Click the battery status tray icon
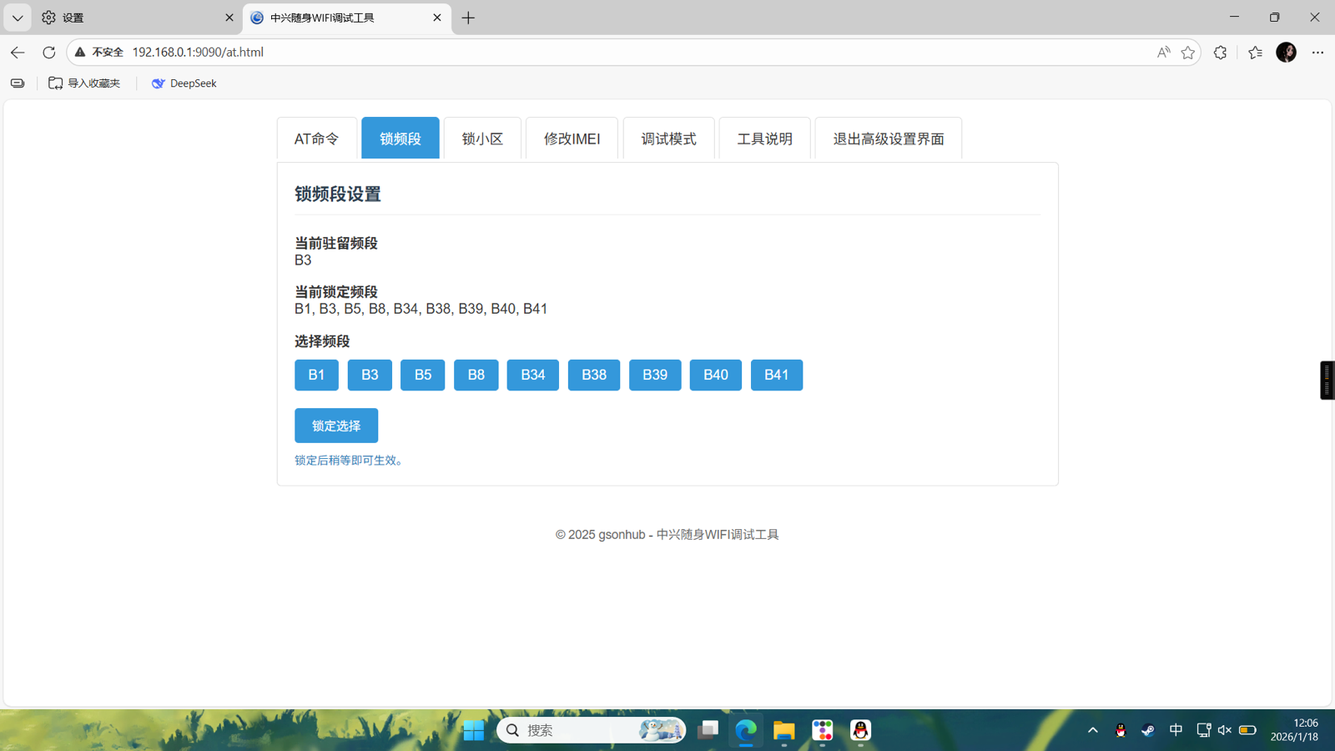1335x751 pixels. click(1247, 731)
